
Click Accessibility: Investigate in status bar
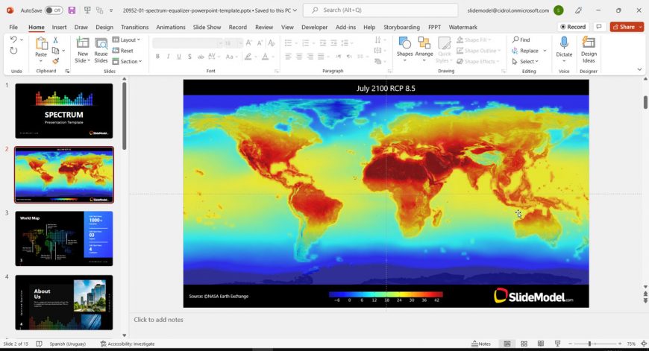coord(128,344)
